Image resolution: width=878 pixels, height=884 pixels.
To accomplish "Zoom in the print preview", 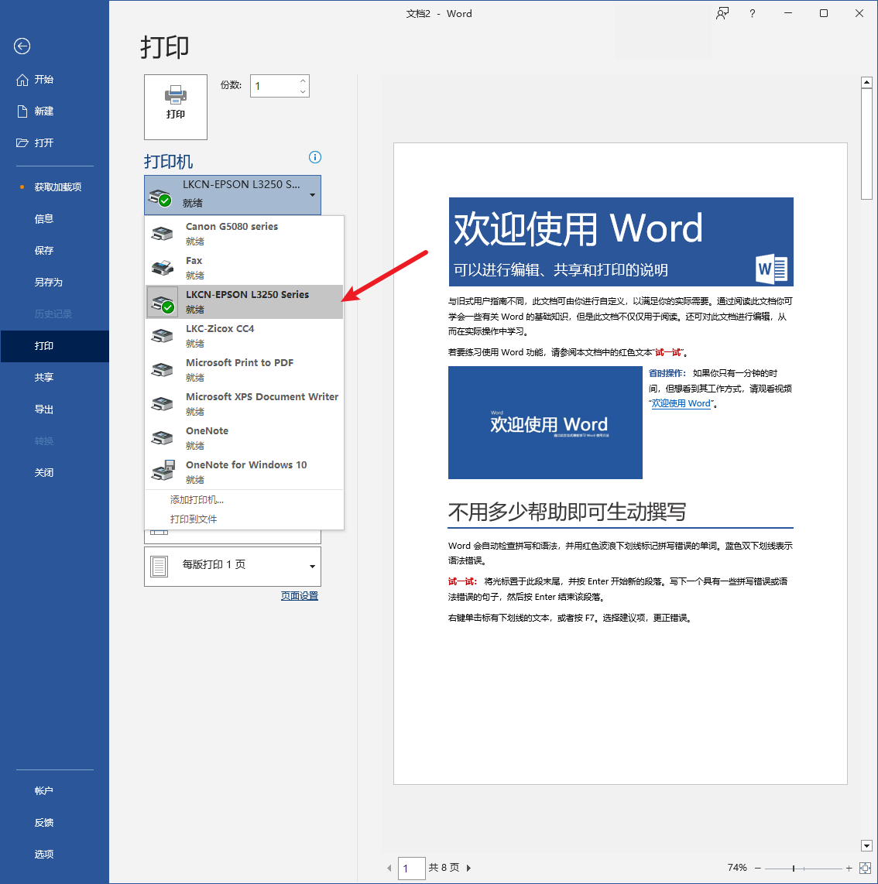I will tap(849, 869).
